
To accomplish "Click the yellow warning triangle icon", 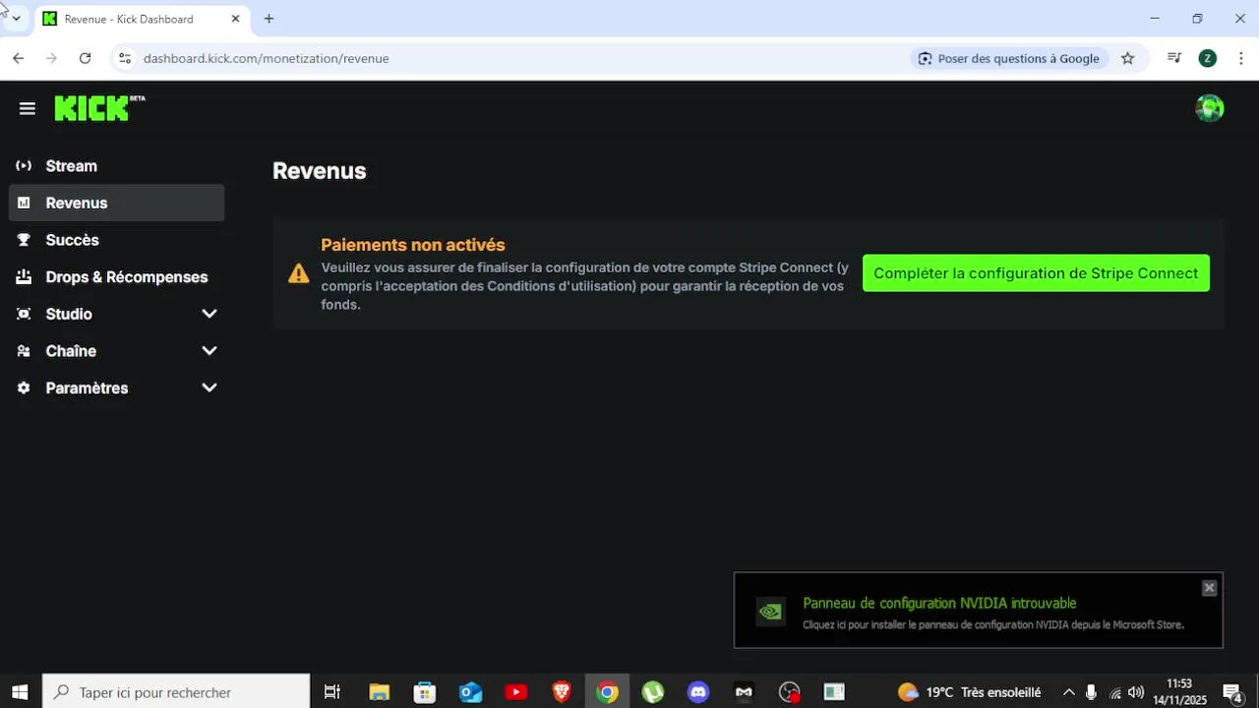I will pos(298,273).
